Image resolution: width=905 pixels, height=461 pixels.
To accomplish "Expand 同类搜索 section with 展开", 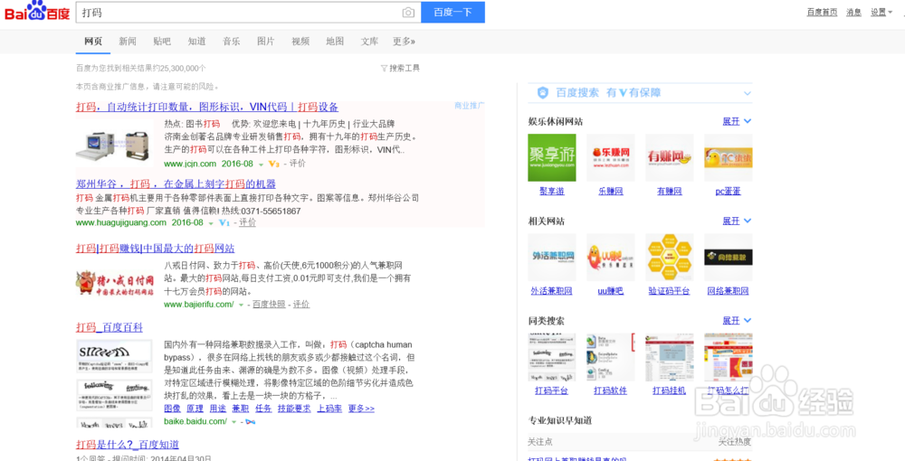I will coord(737,321).
